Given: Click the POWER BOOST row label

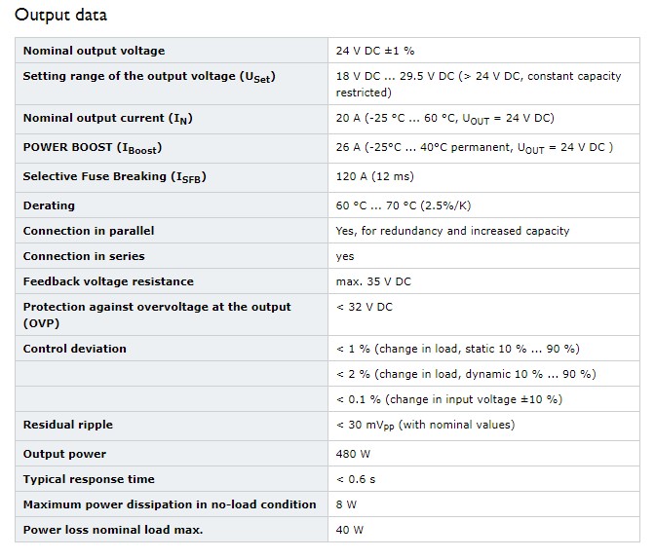Looking at the screenshot, I should tap(93, 148).
